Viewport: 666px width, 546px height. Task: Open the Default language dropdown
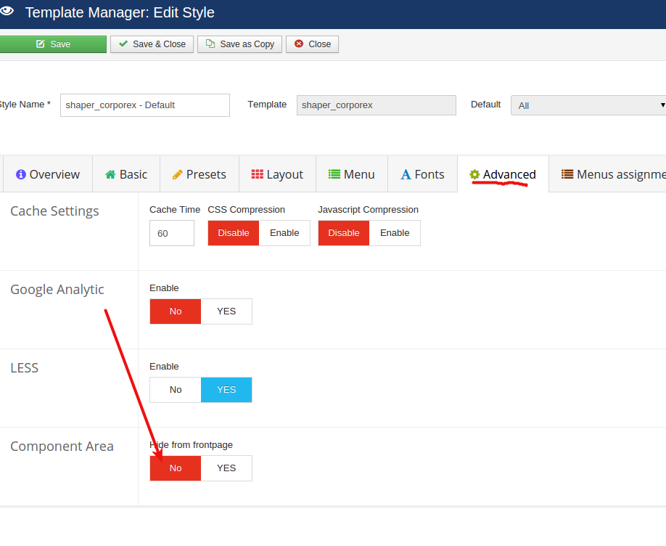tap(588, 105)
